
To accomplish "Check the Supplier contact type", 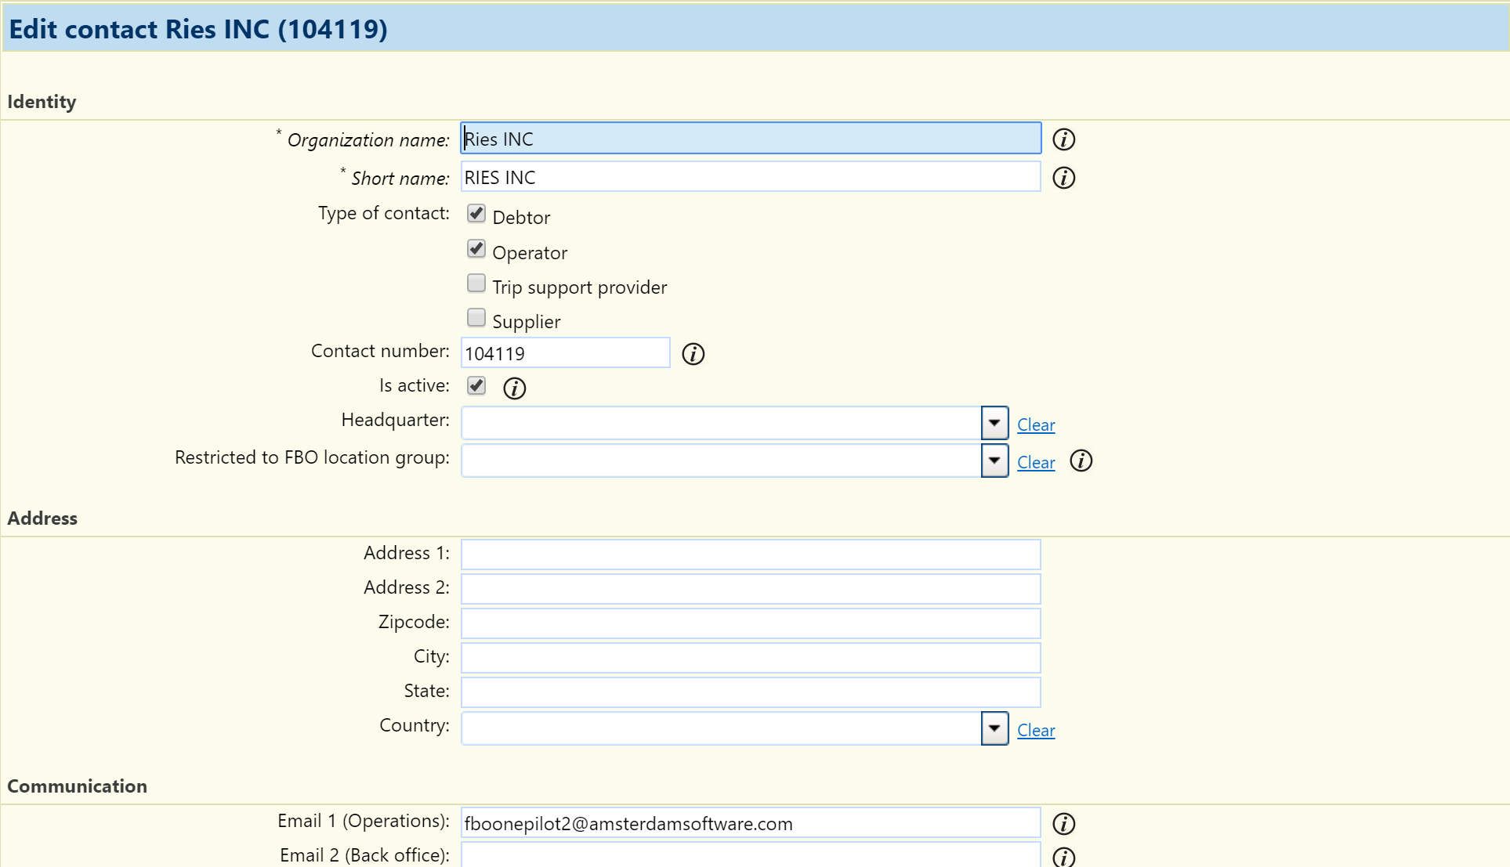I will pyautogui.click(x=476, y=317).
